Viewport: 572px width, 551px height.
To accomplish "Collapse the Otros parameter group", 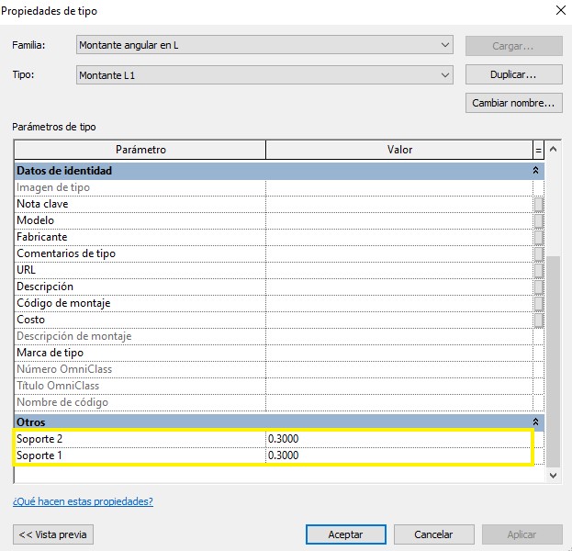I will (535, 422).
